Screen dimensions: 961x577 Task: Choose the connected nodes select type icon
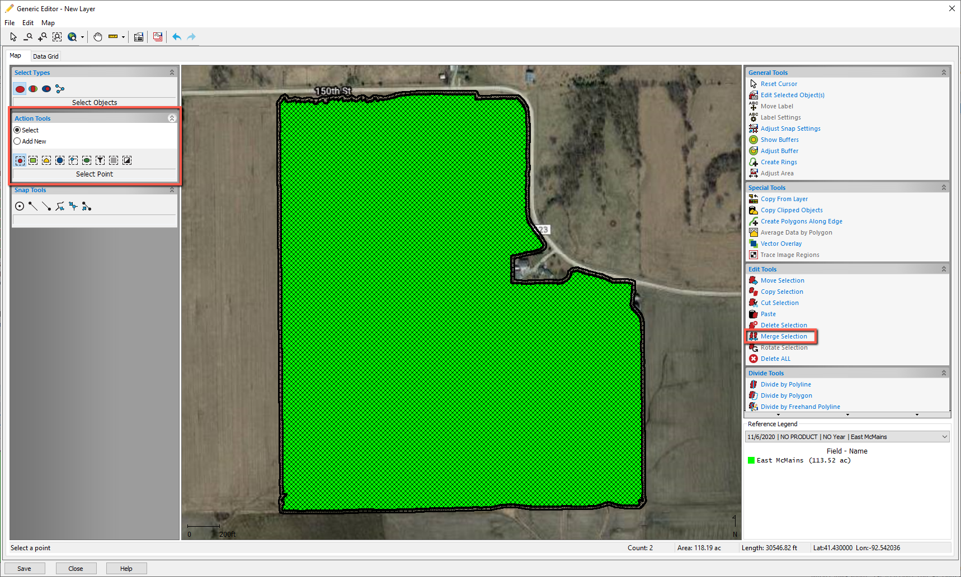tap(60, 89)
